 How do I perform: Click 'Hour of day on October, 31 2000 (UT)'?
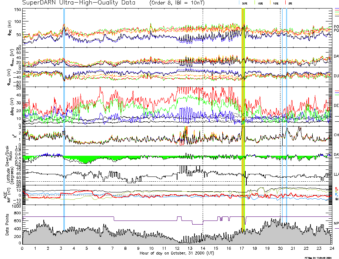point(177,253)
